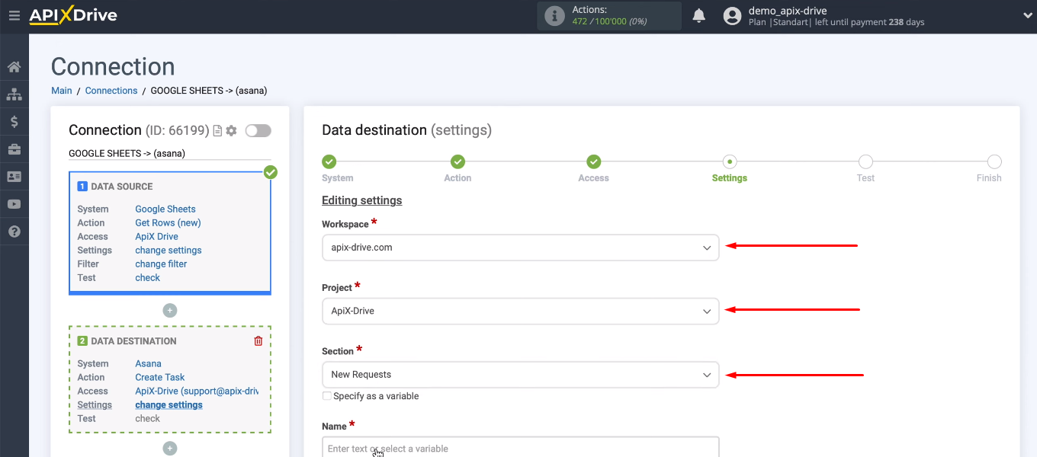Image resolution: width=1037 pixels, height=457 pixels.
Task: Open the hamburger menu
Action: (14, 15)
